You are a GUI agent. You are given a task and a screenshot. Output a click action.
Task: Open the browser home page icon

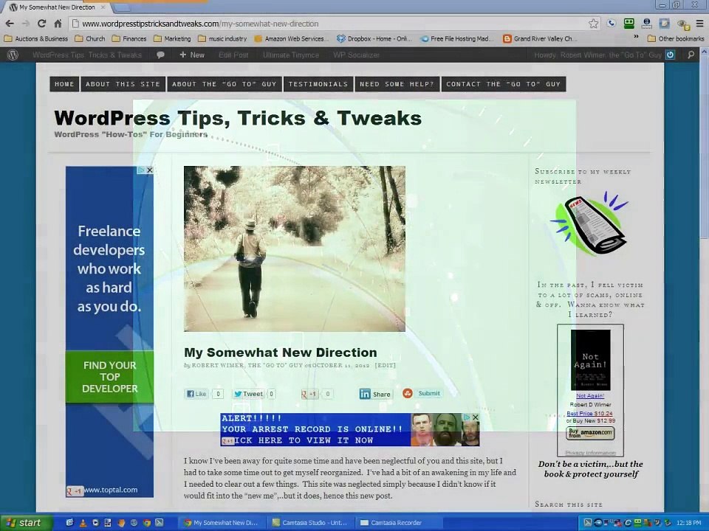pos(58,24)
